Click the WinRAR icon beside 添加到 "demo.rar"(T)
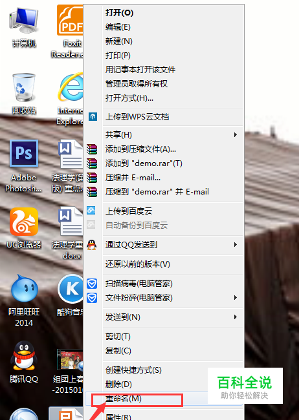The width and height of the screenshot is (299, 420). [92, 163]
